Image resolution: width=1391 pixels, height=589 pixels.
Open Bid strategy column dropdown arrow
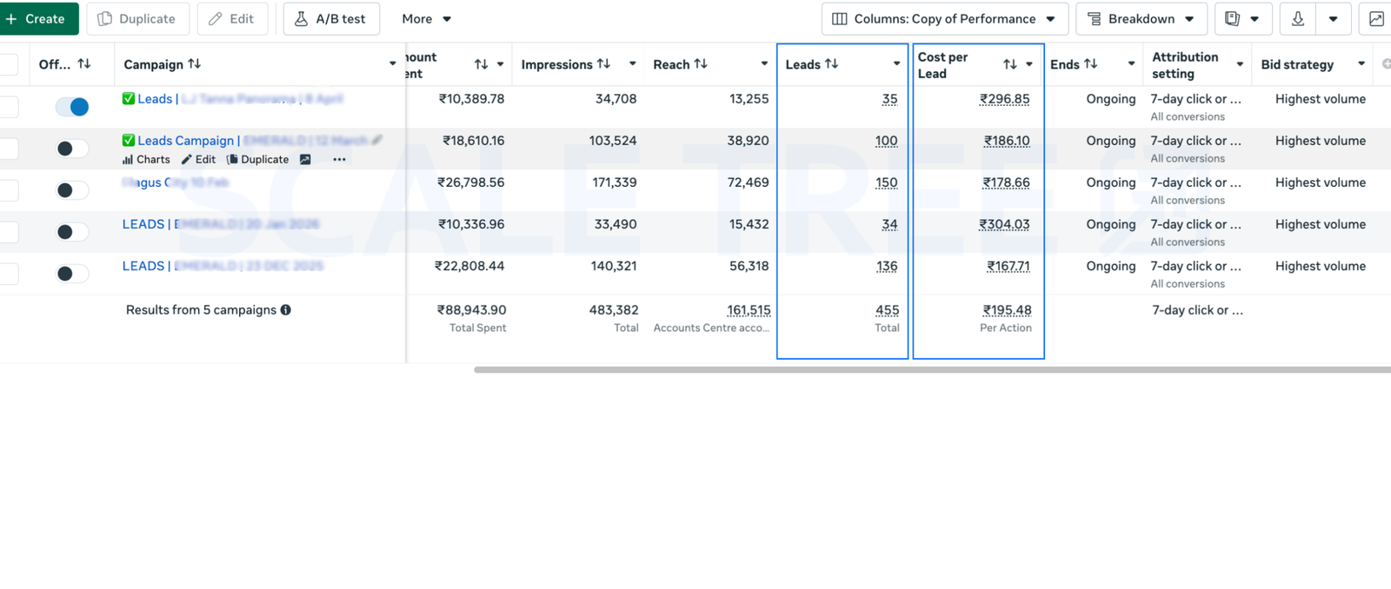[x=1361, y=63]
